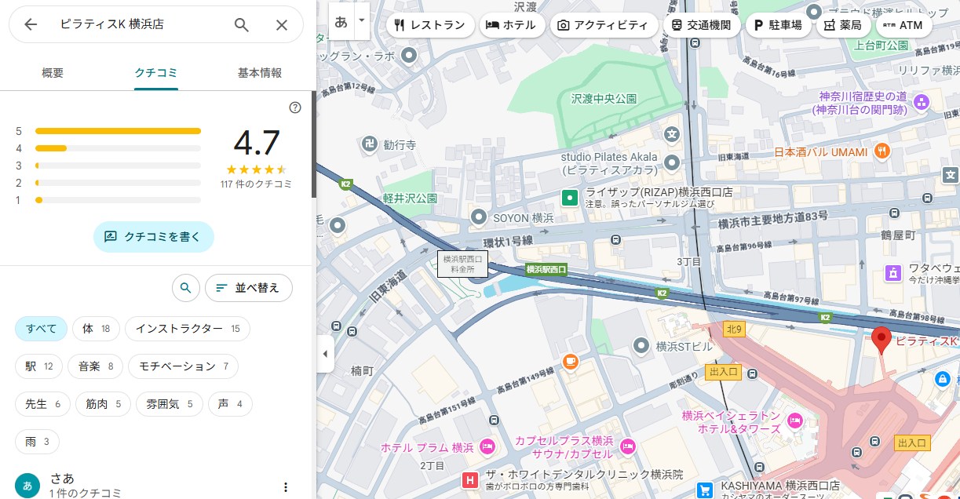Click the 沢渡中央公園 park label on map

pyautogui.click(x=603, y=99)
